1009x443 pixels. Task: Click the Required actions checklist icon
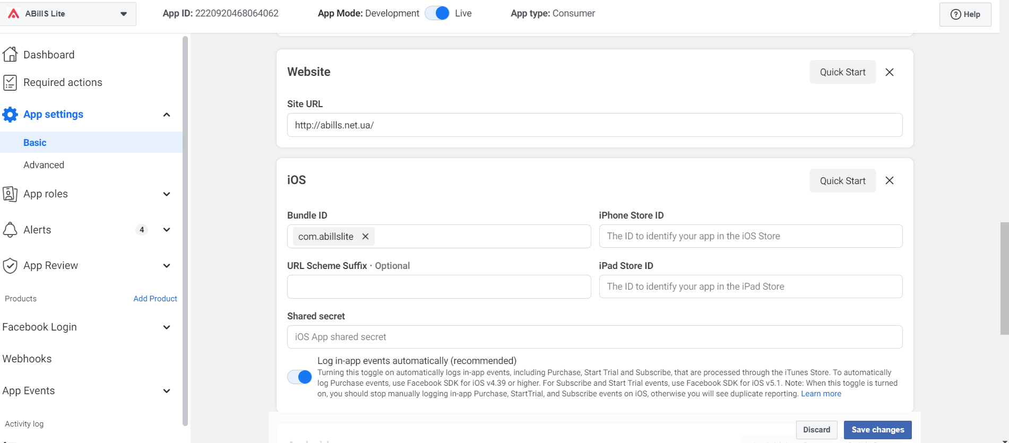pos(10,82)
